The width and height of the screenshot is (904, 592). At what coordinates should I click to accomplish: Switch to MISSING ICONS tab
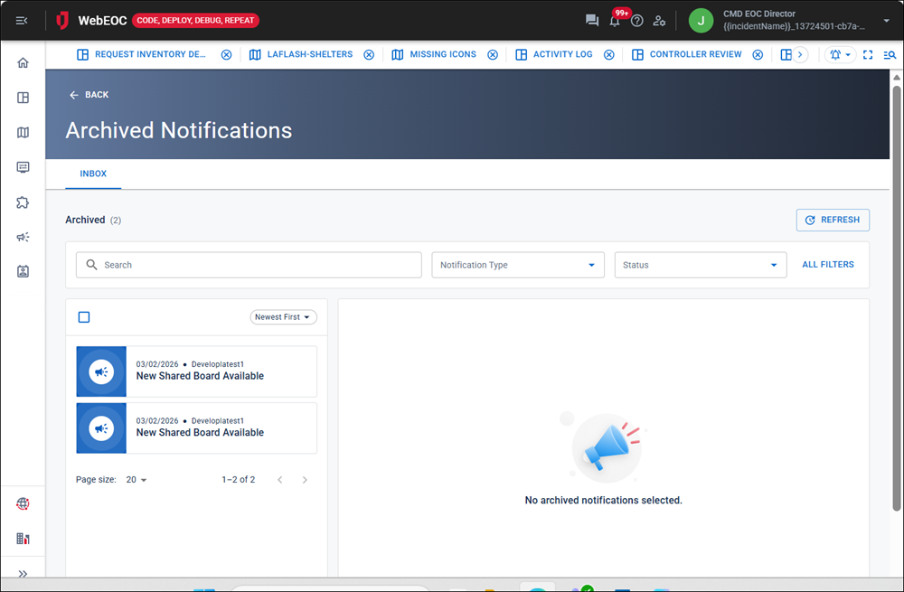(434, 54)
